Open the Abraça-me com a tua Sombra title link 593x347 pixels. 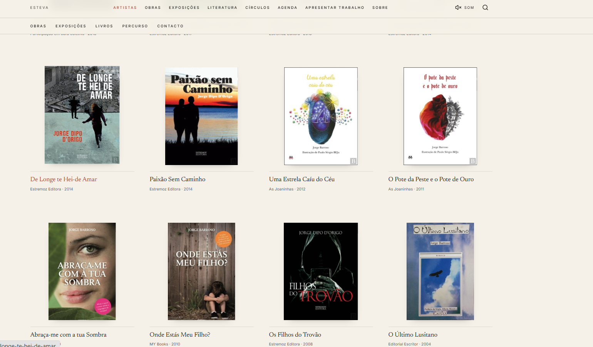(69, 335)
